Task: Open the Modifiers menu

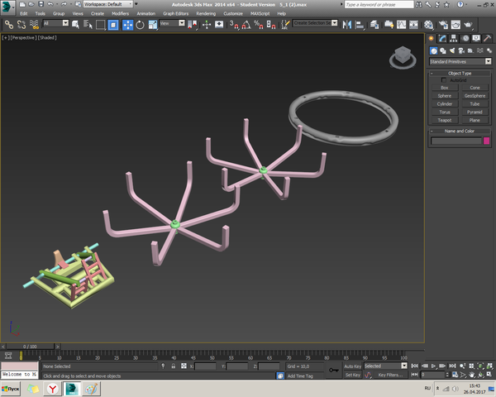Action: 120,14
